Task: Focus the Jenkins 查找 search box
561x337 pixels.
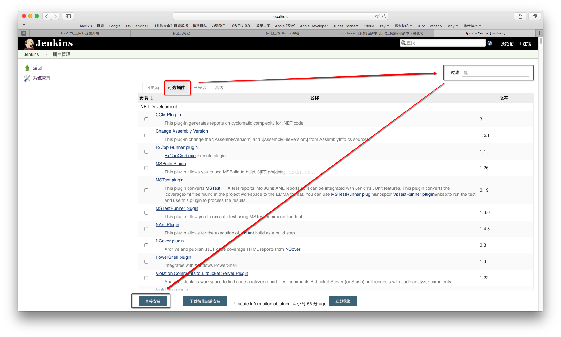Action: 442,43
